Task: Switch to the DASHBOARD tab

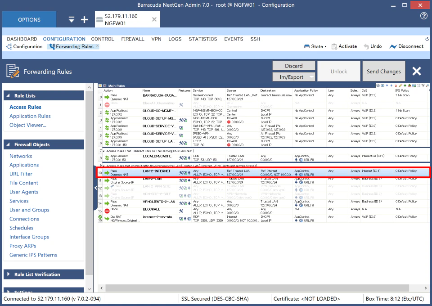Action: click(x=22, y=39)
